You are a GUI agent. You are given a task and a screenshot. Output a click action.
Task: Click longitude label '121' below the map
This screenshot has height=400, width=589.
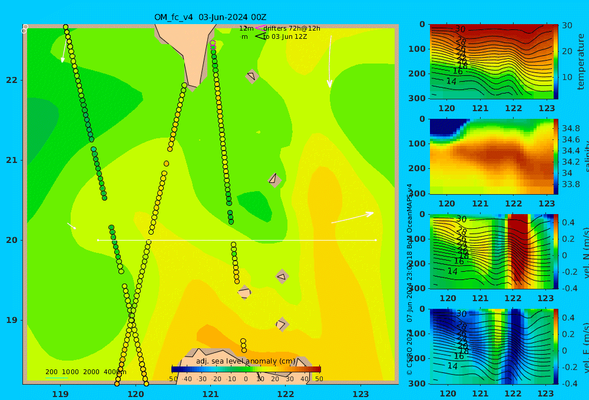pyautogui.click(x=210, y=394)
